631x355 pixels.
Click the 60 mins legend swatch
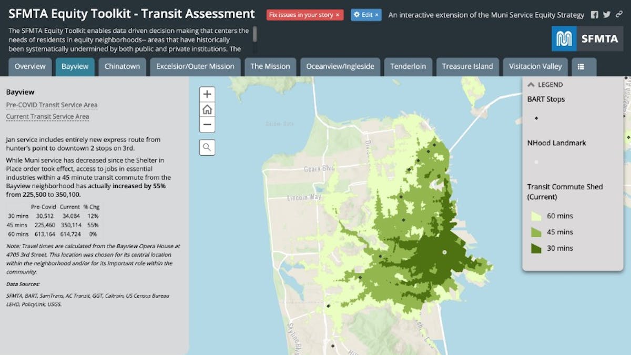click(x=536, y=216)
